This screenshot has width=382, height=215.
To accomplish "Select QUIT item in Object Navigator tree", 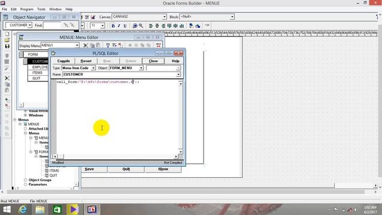I will (x=53, y=175).
